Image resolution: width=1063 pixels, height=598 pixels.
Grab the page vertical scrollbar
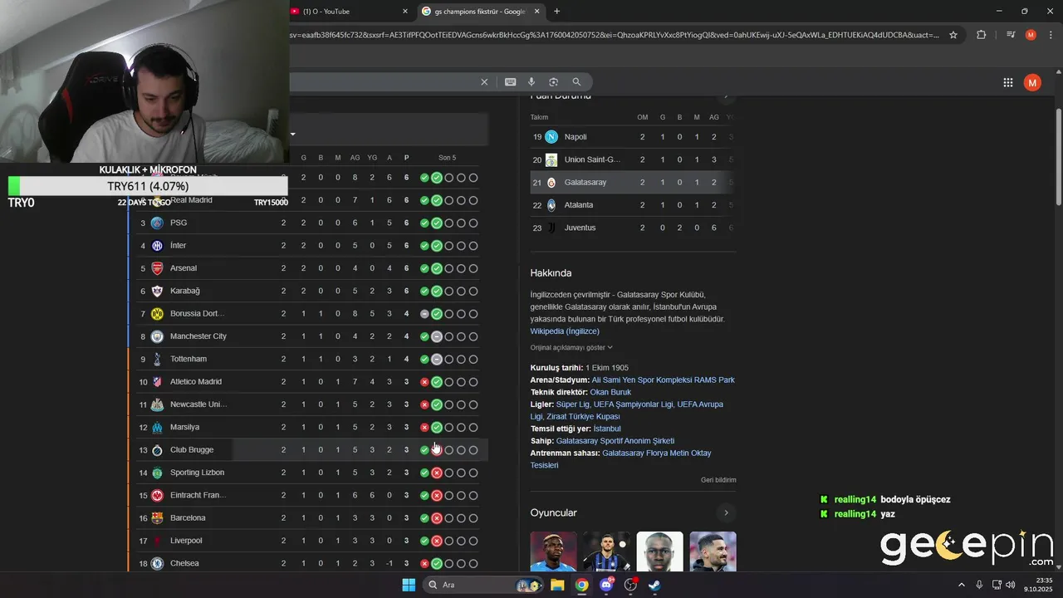[x=1058, y=158]
